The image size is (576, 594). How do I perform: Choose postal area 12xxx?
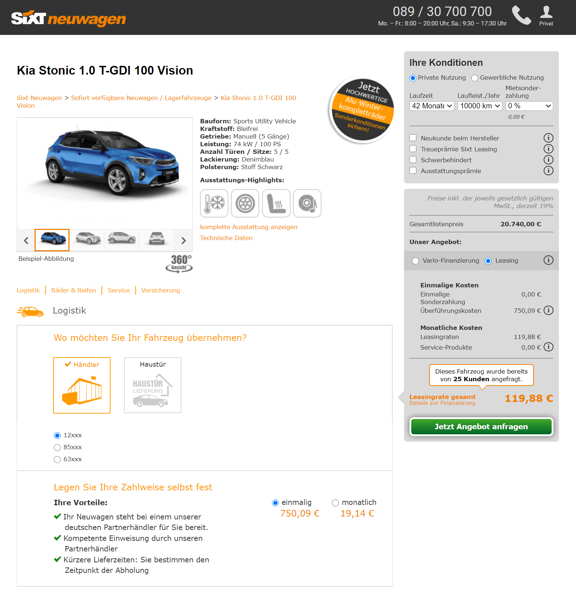[x=57, y=435]
